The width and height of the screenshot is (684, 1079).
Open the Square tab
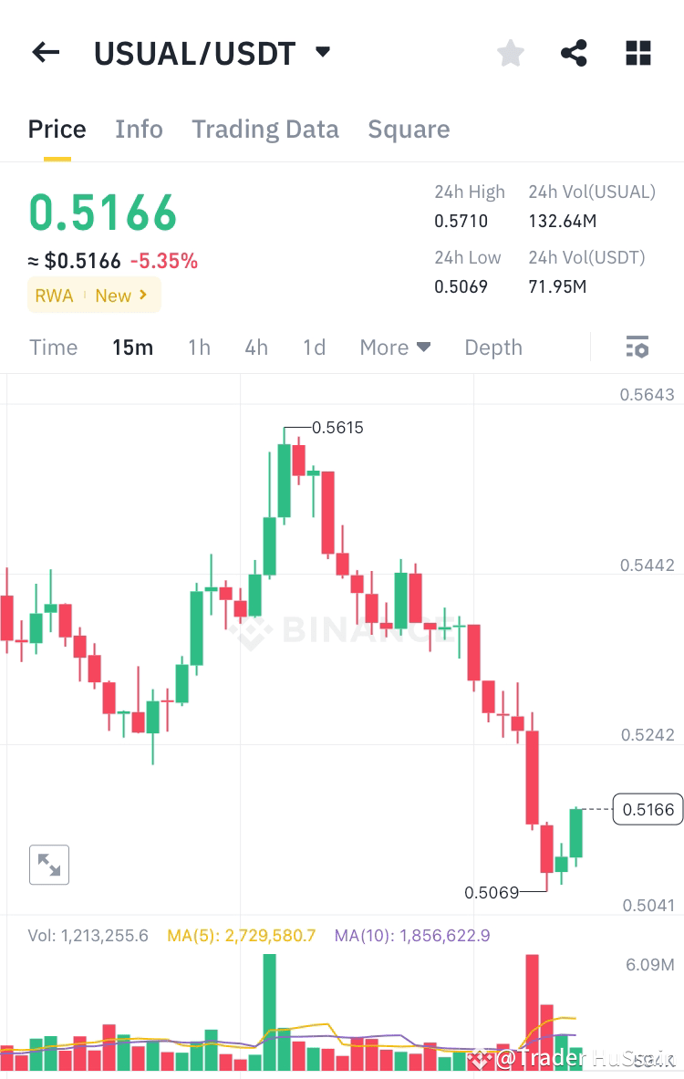point(409,129)
